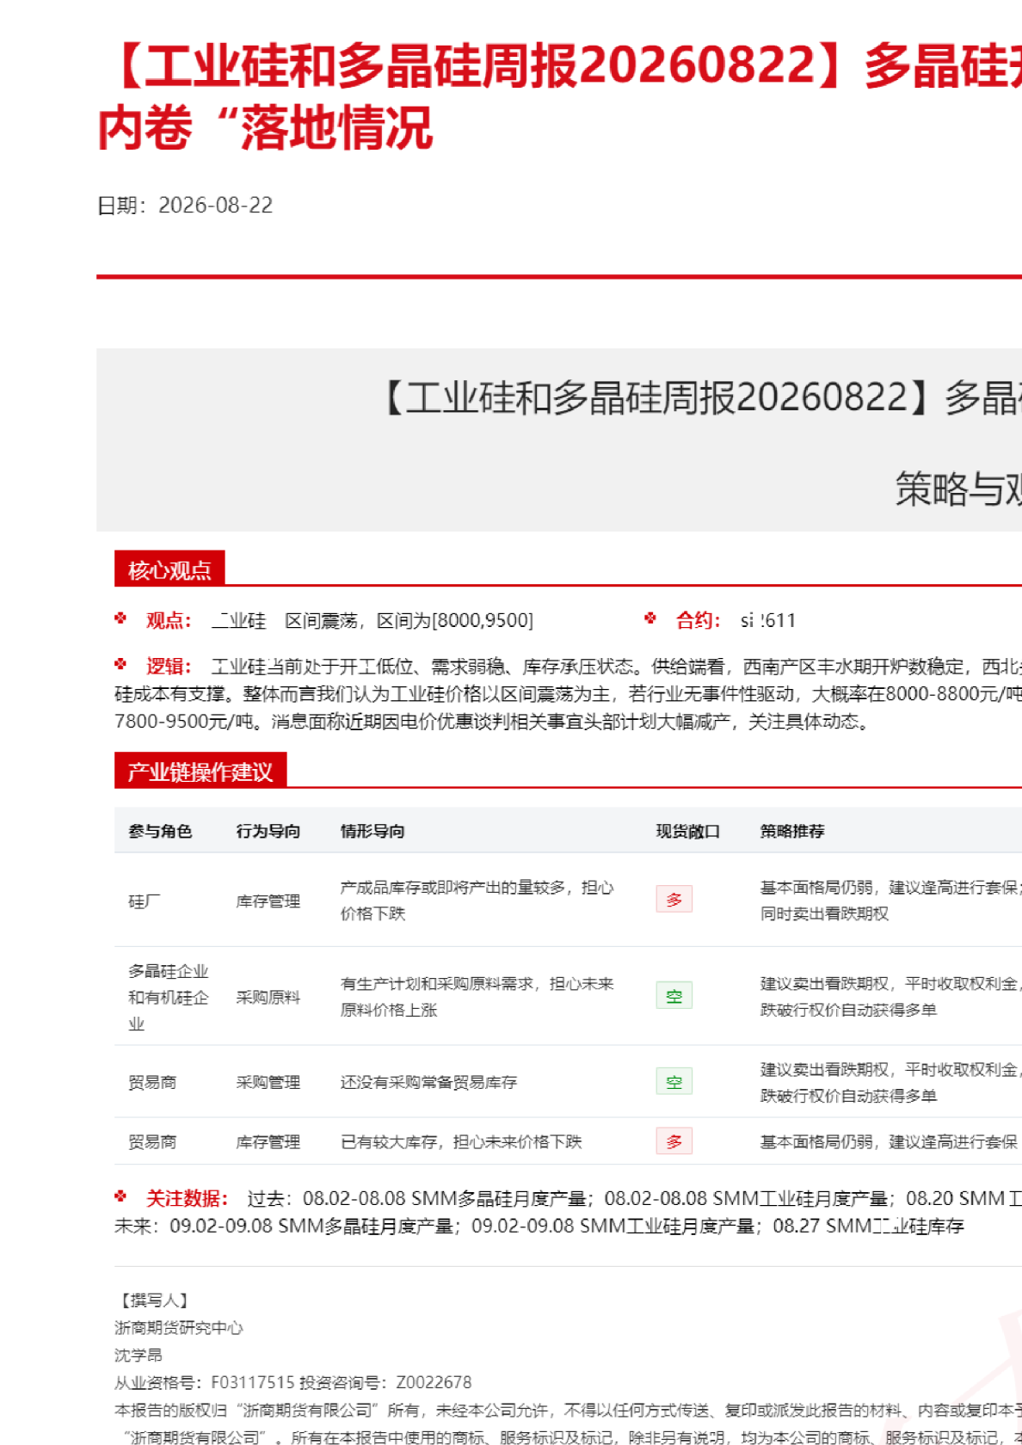Image resolution: width=1022 pixels, height=1445 pixels.
Task: Click the 贸易商 cell in 采购管理 row
Action: [152, 1082]
